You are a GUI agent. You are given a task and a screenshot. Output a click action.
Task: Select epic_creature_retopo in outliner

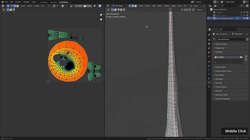click(225, 18)
